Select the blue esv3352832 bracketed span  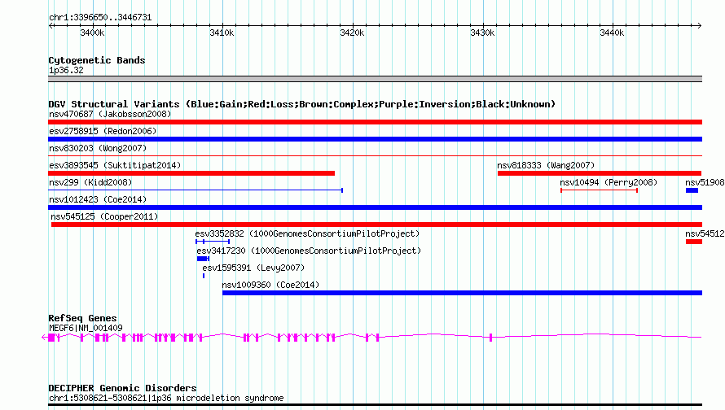[x=213, y=242]
